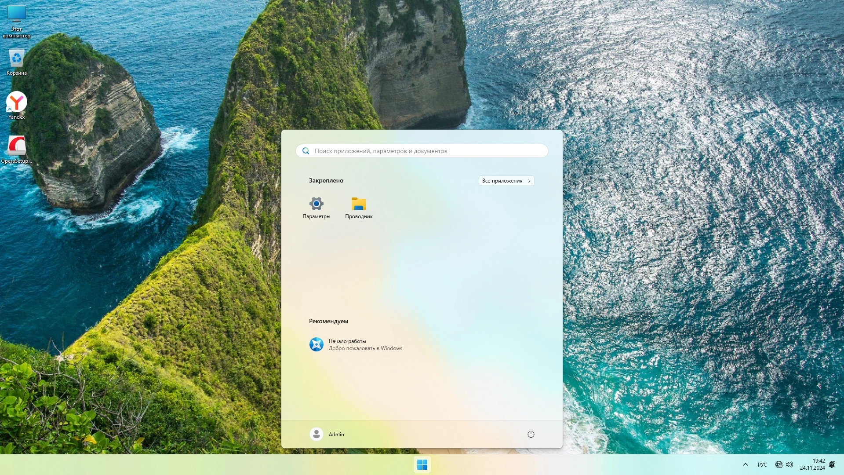Select the Yandex browser desktop shortcut
This screenshot has width=844, height=475.
pyautogui.click(x=17, y=106)
